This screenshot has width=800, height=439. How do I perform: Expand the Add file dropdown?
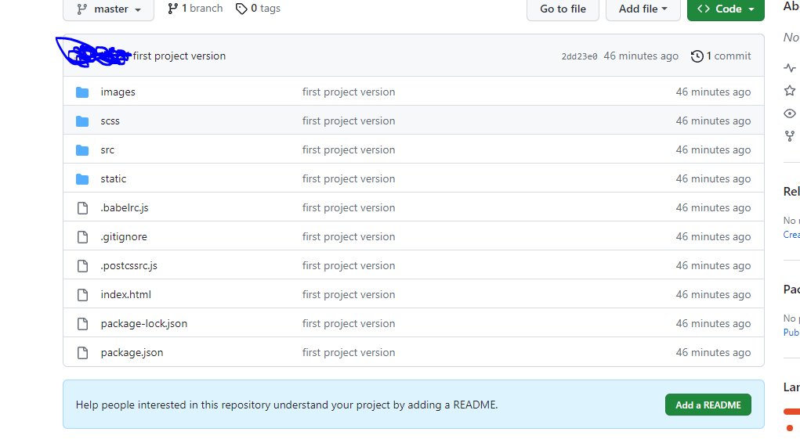643,9
